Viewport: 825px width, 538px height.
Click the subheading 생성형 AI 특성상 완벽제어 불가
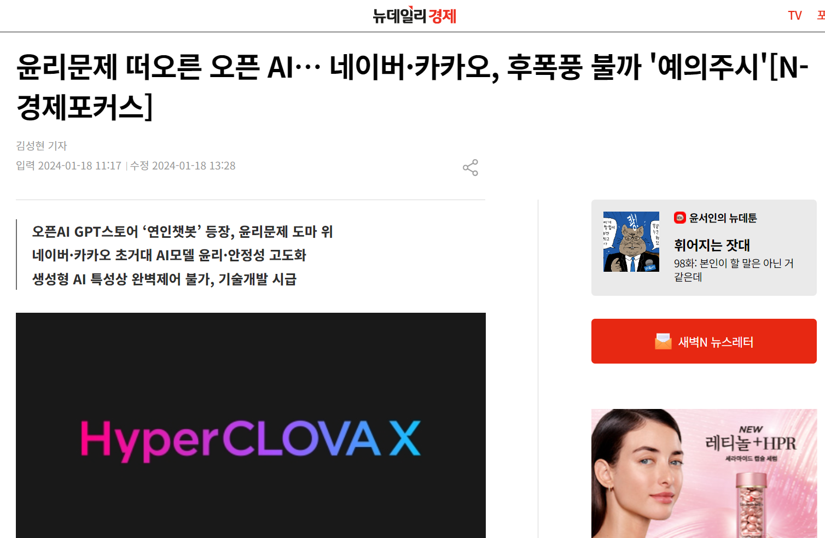164,279
